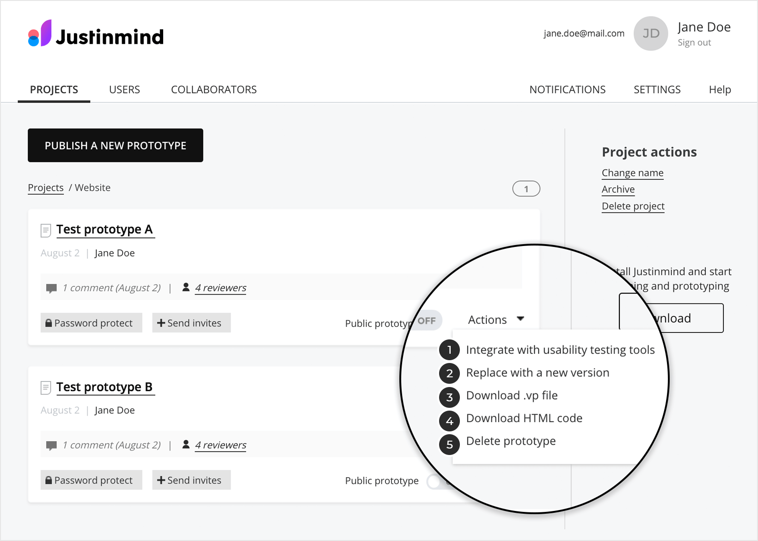
Task: Click the reviewer person icon in Test prototype A
Action: tap(186, 287)
